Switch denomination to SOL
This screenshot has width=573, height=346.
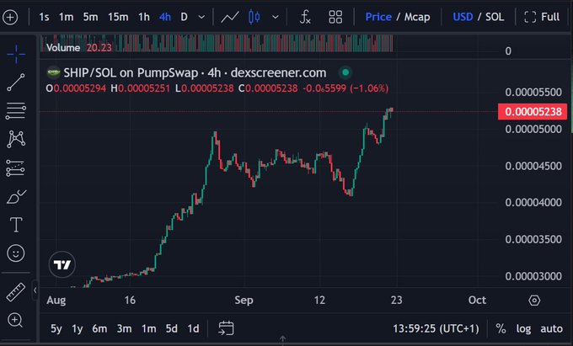(495, 17)
